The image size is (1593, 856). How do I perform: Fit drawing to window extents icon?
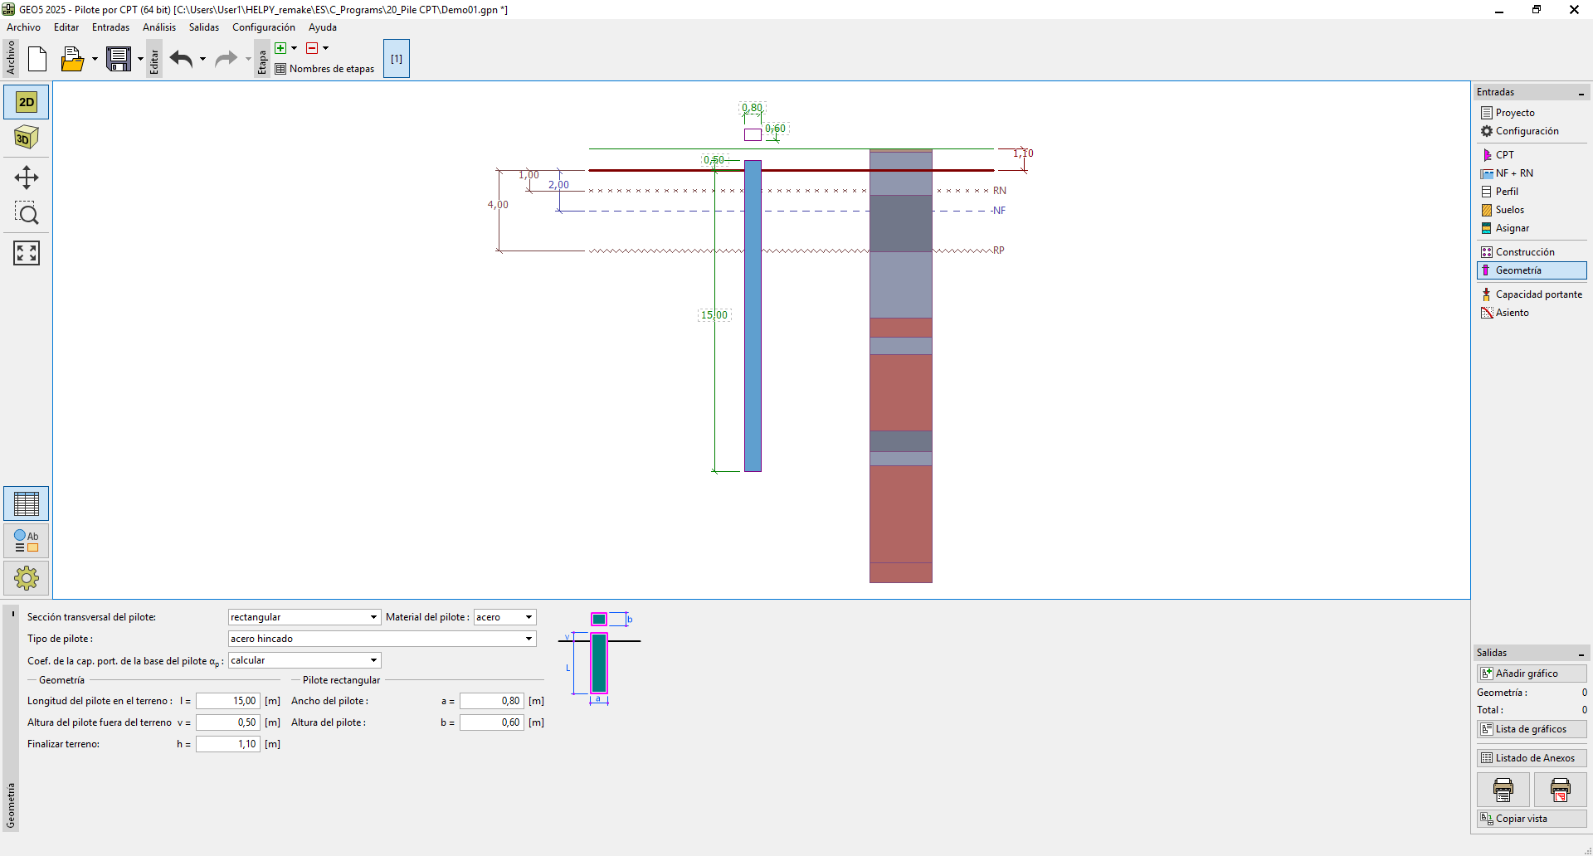27,253
